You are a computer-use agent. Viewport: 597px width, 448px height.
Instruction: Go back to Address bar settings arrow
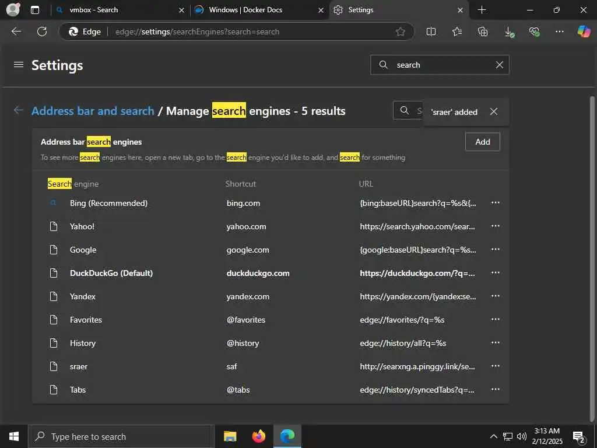(18, 110)
